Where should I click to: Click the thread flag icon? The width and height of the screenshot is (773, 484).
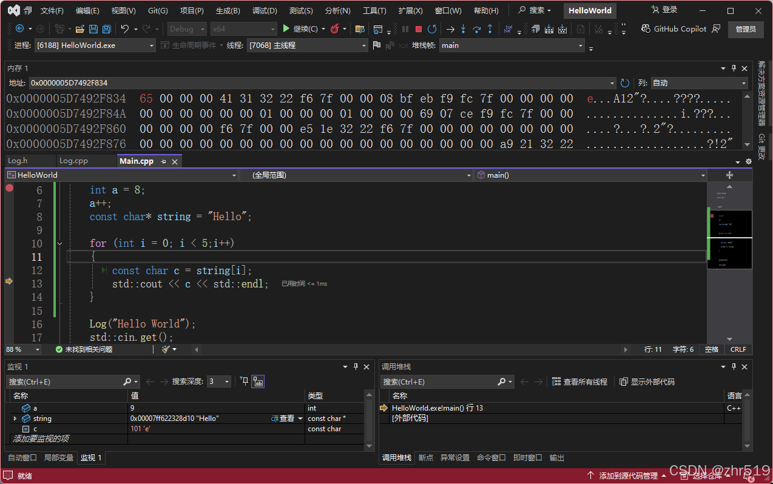coord(377,45)
